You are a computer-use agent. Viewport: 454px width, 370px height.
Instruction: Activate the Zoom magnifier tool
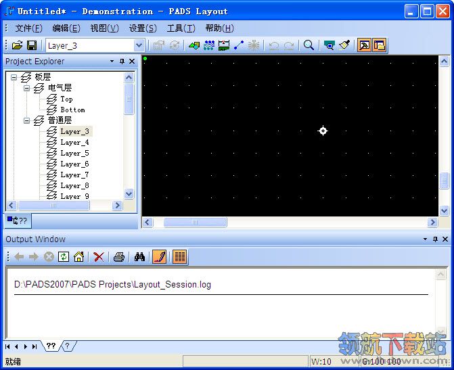[x=309, y=45]
